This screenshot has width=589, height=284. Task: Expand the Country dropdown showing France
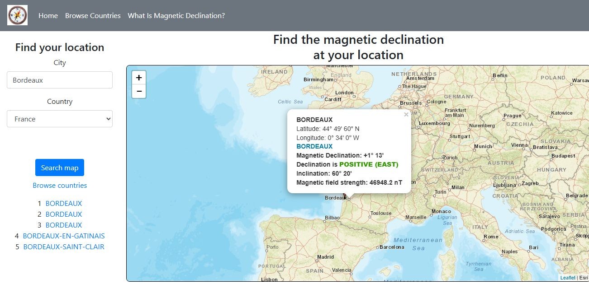pyautogui.click(x=60, y=119)
